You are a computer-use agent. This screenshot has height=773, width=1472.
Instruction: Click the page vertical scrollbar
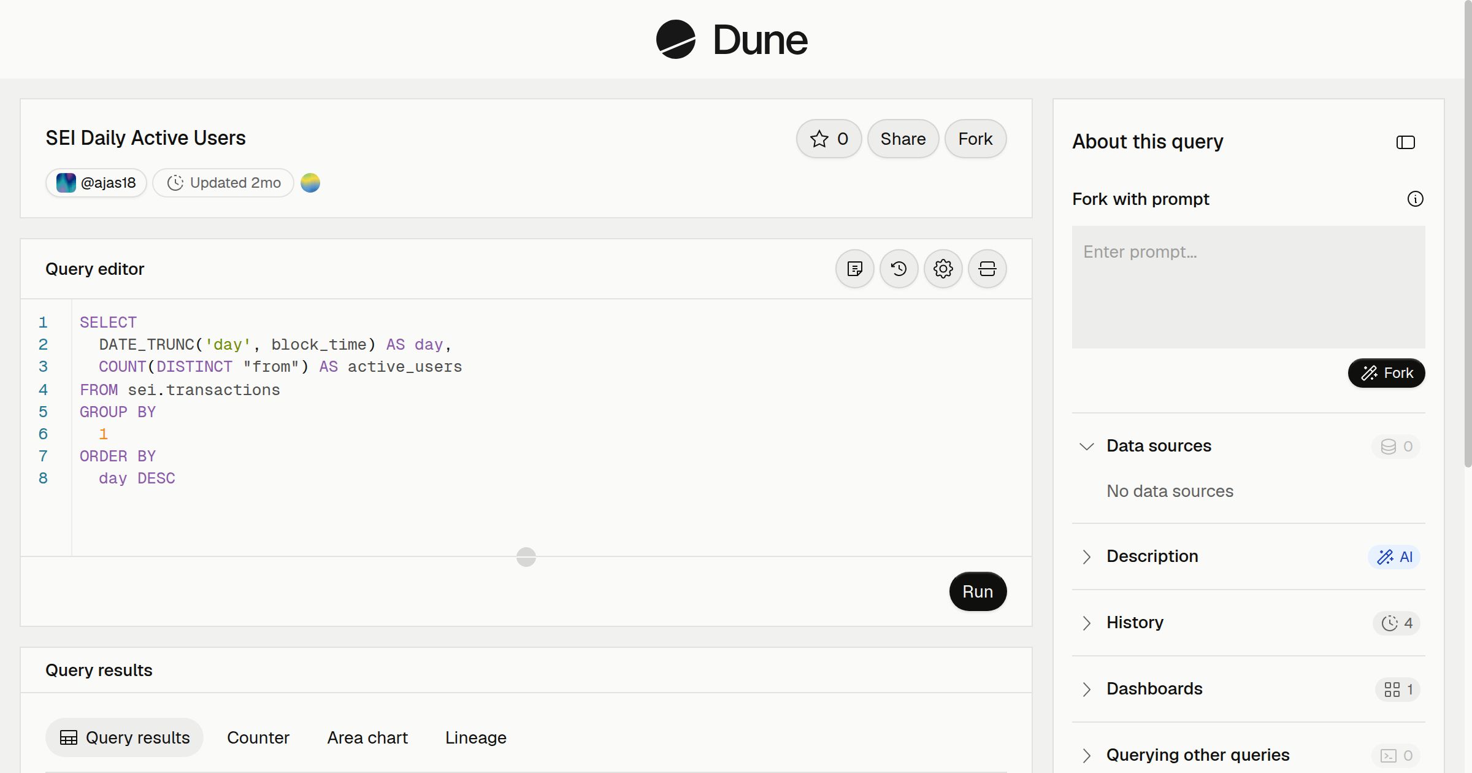[x=1468, y=233]
